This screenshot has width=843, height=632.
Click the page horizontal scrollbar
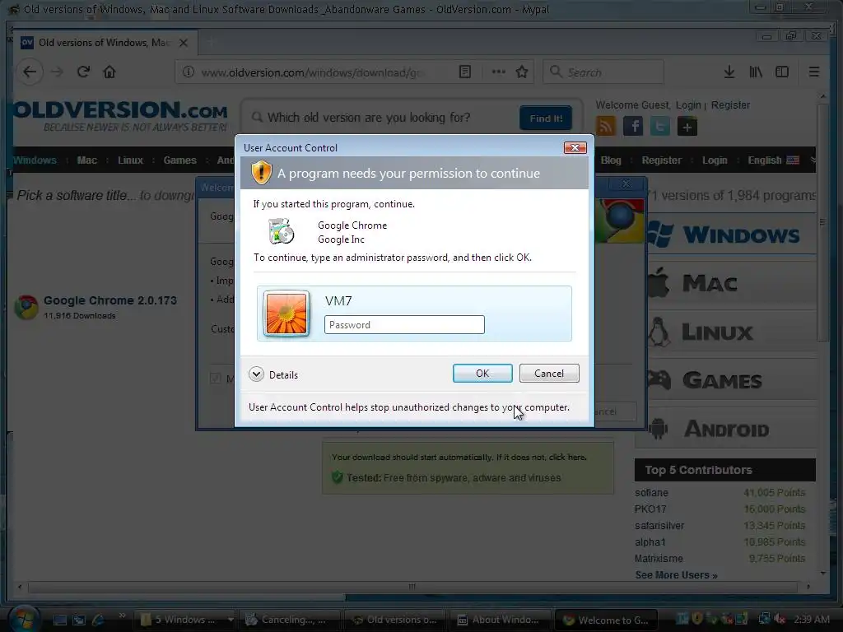tap(413, 587)
